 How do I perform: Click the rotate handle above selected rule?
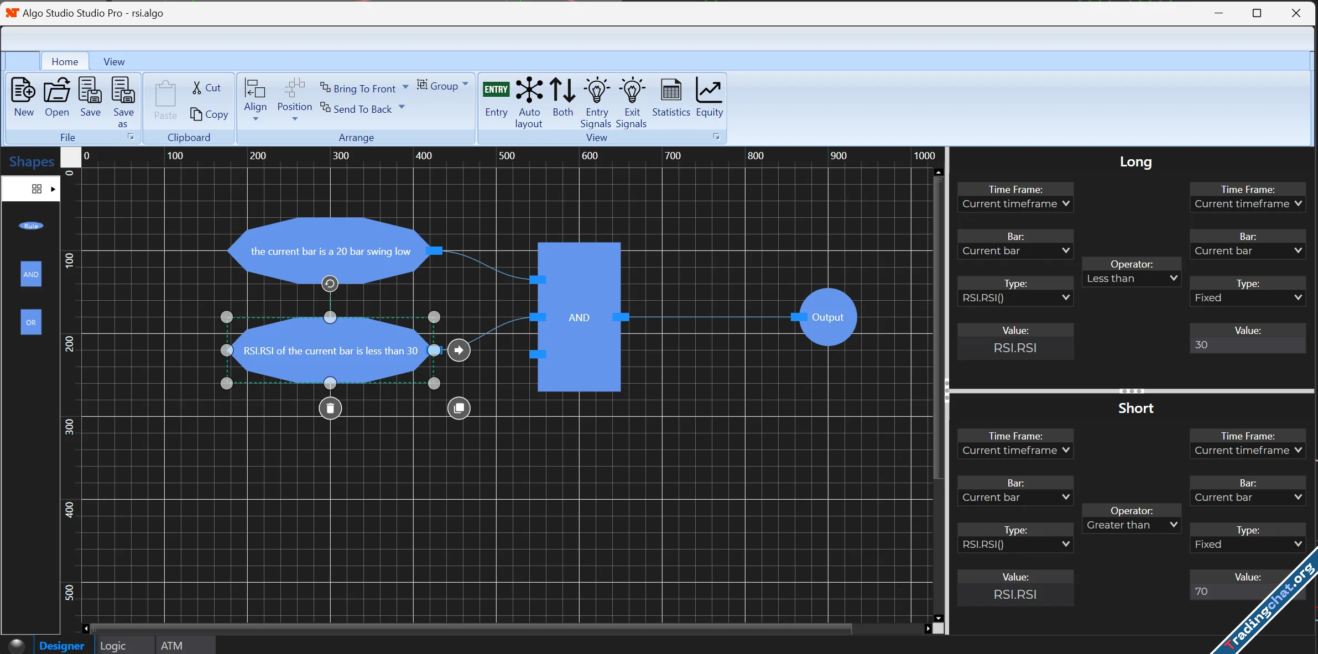pyautogui.click(x=330, y=284)
